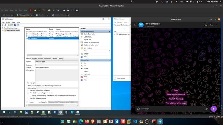Viewport: 223px width, 125px height.
Task: Open Task Scheduler Action menu
Action: (x=8, y=22)
